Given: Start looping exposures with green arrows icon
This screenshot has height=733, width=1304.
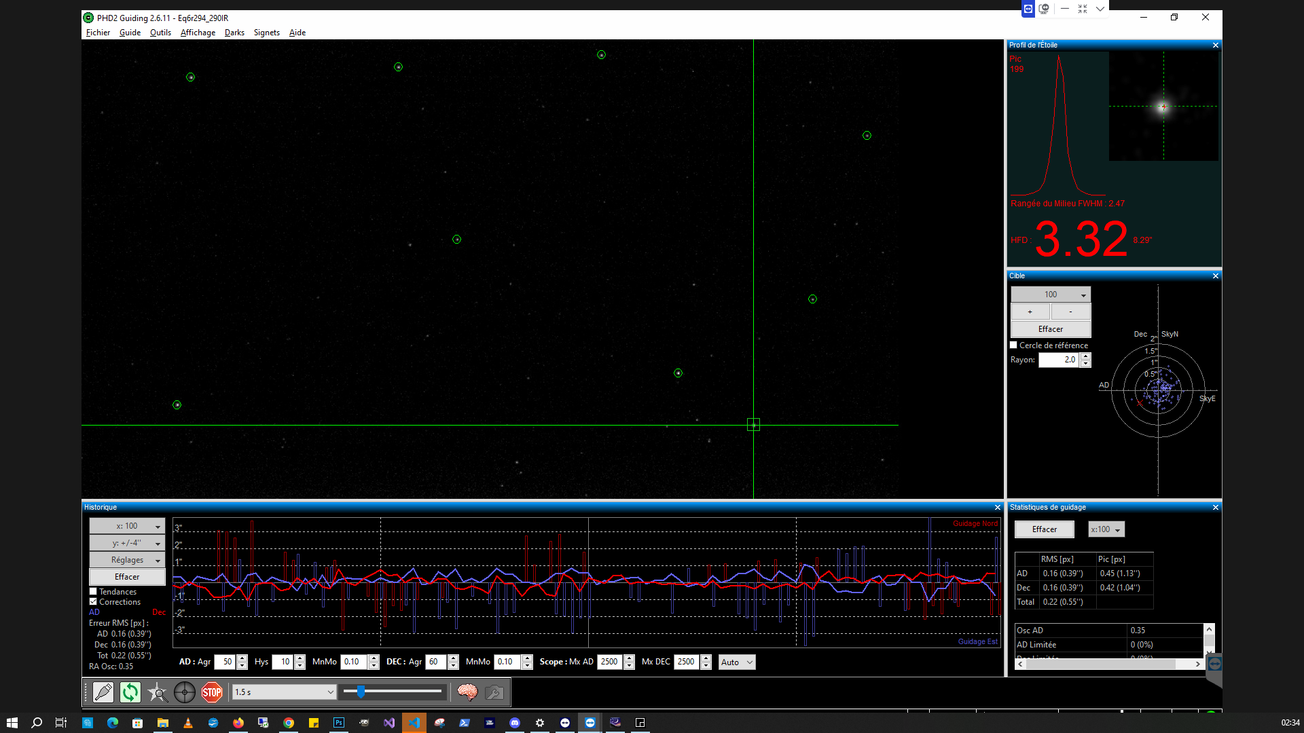Looking at the screenshot, I should coord(130,692).
